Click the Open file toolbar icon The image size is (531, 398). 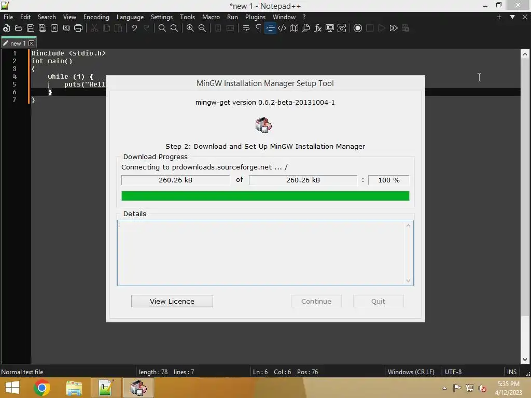pyautogui.click(x=19, y=28)
